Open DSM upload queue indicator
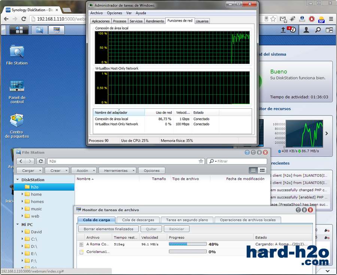This screenshot has width=337, height=275. 283,30
